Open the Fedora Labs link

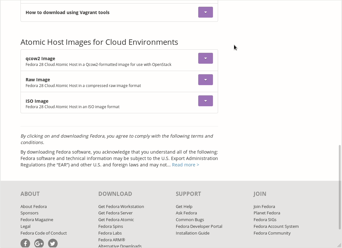click(110, 233)
